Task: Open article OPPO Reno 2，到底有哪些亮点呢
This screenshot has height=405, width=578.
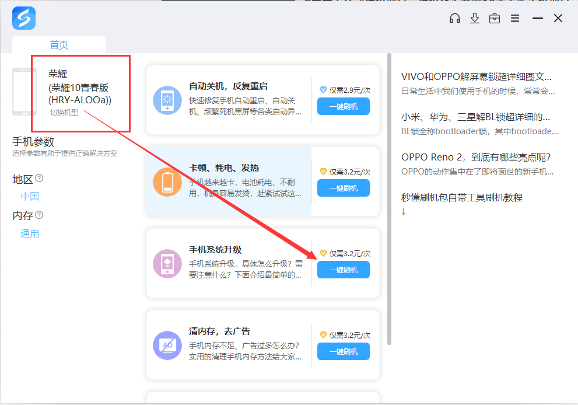Action: click(x=476, y=157)
